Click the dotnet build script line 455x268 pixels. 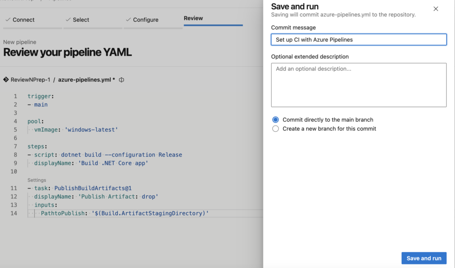(x=105, y=155)
